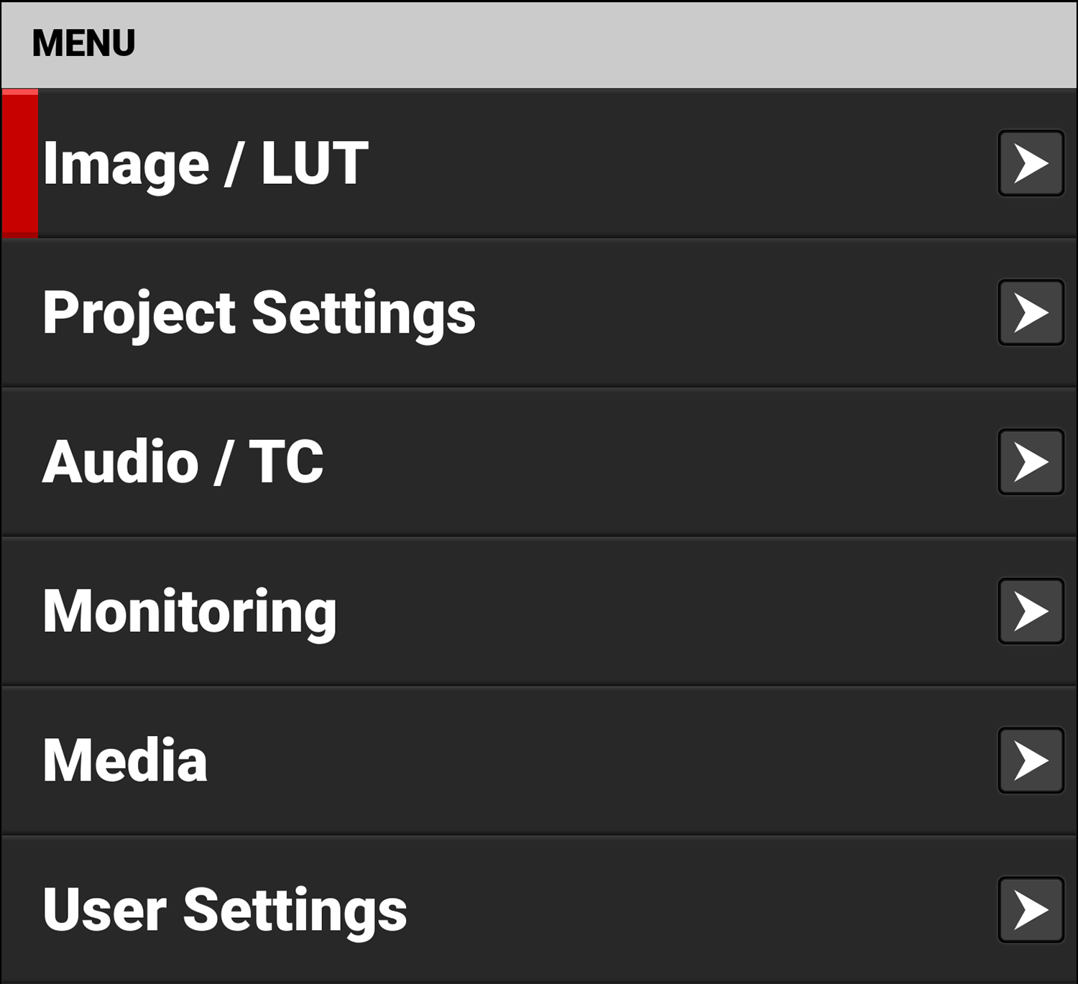Click the arrow icon beside Media
The image size is (1078, 984).
tap(1031, 760)
